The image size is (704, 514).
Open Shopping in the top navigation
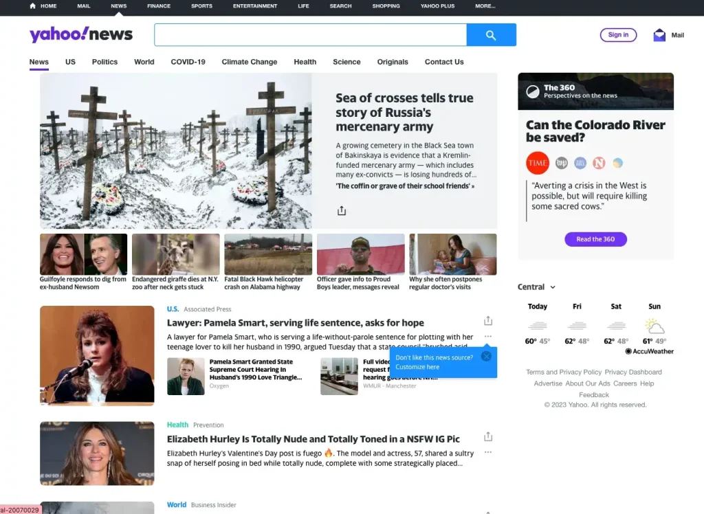[386, 6]
